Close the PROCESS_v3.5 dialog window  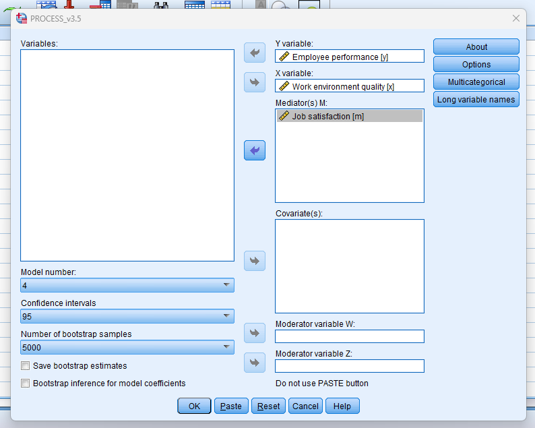516,18
